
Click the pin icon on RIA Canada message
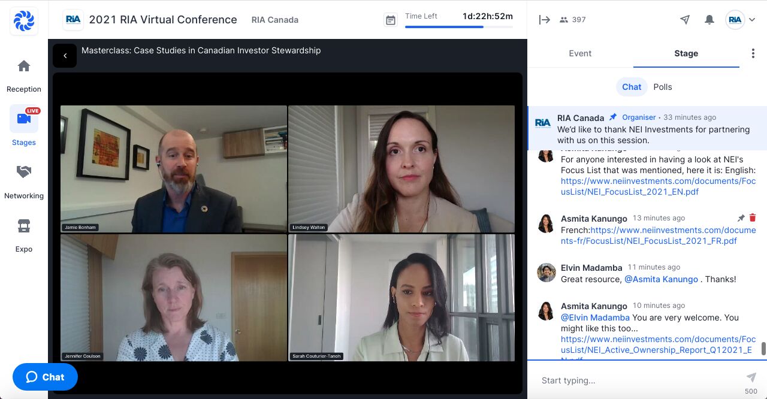click(x=613, y=117)
